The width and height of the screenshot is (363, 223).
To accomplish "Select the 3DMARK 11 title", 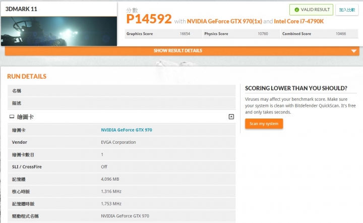I will coord(21,9).
